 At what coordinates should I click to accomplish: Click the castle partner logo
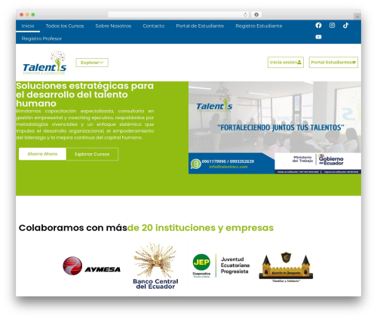pyautogui.click(x=286, y=267)
